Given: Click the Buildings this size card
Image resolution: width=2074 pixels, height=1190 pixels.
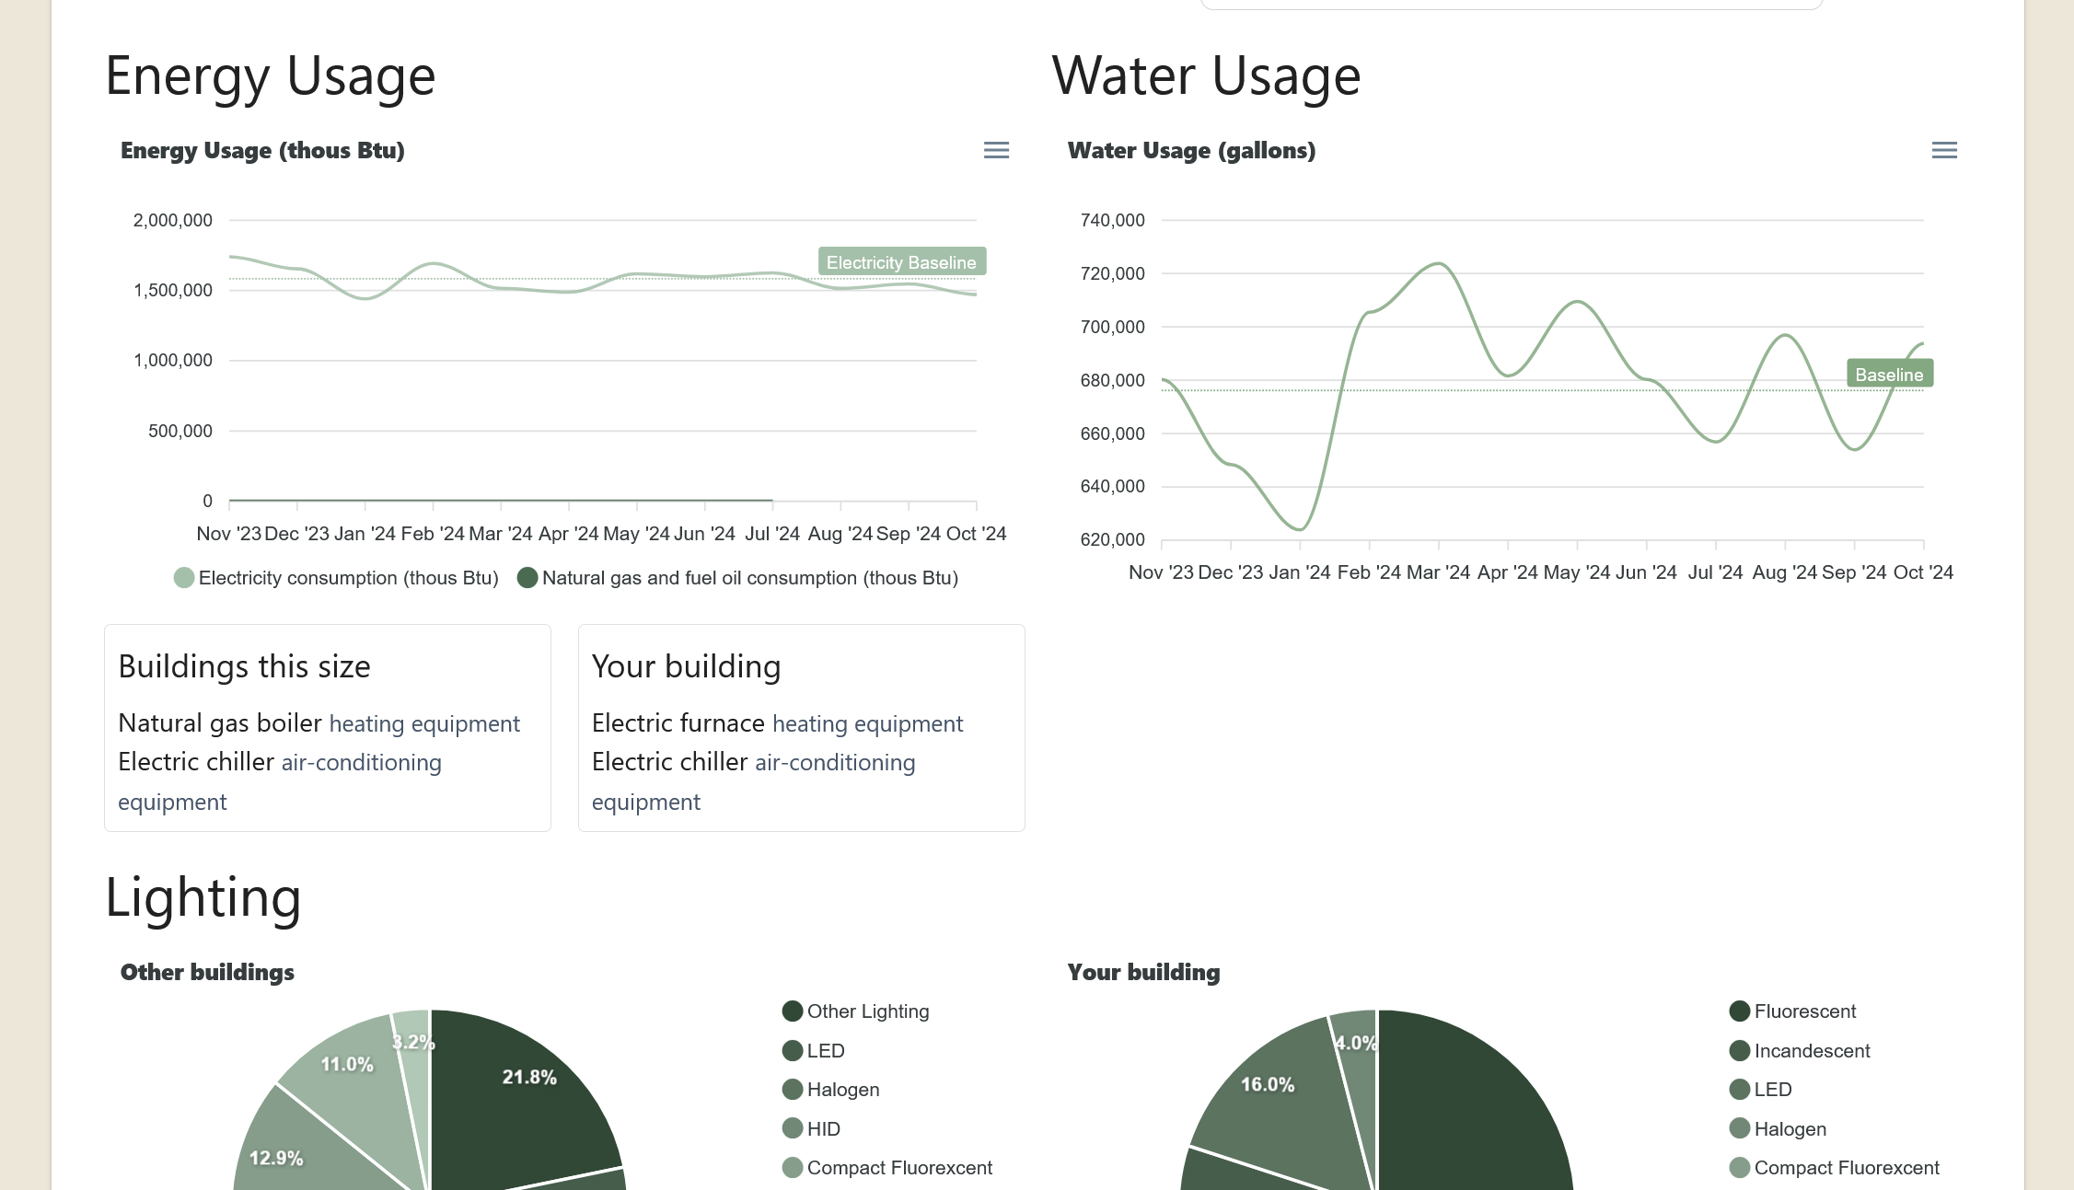Looking at the screenshot, I should (327, 728).
